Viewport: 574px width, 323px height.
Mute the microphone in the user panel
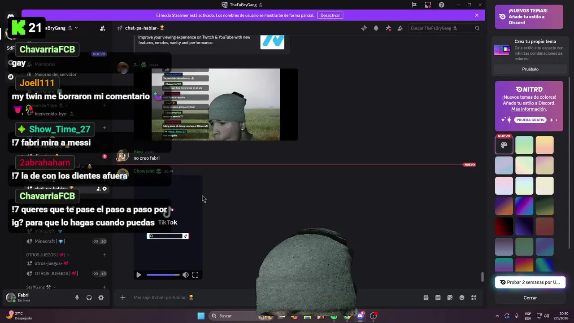pyautogui.click(x=77, y=297)
